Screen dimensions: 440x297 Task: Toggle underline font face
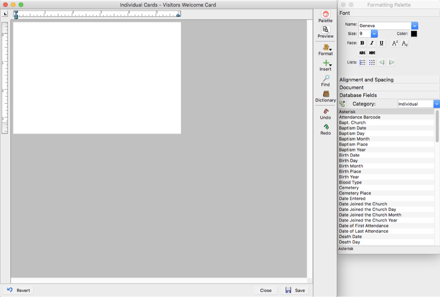[382, 43]
